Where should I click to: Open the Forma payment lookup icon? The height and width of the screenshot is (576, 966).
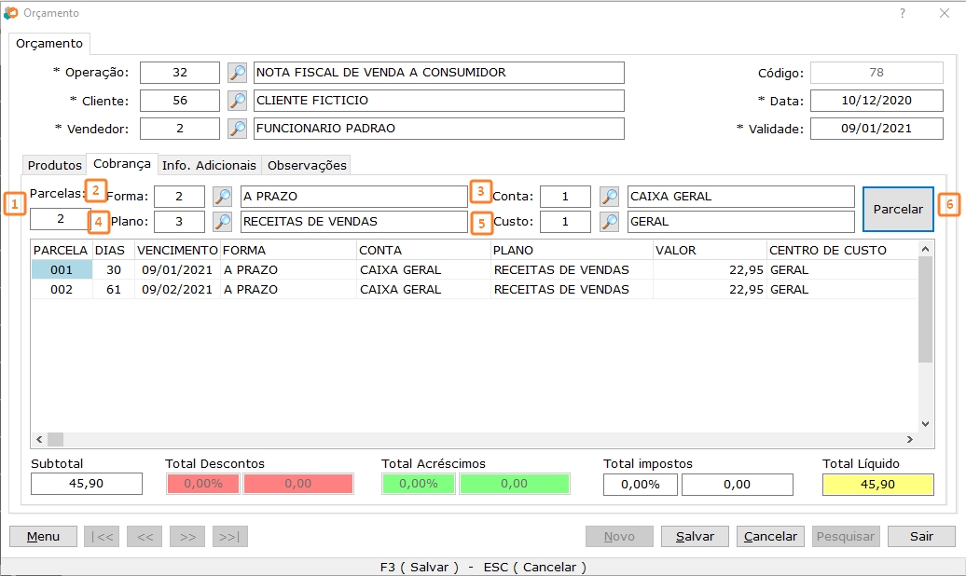223,197
